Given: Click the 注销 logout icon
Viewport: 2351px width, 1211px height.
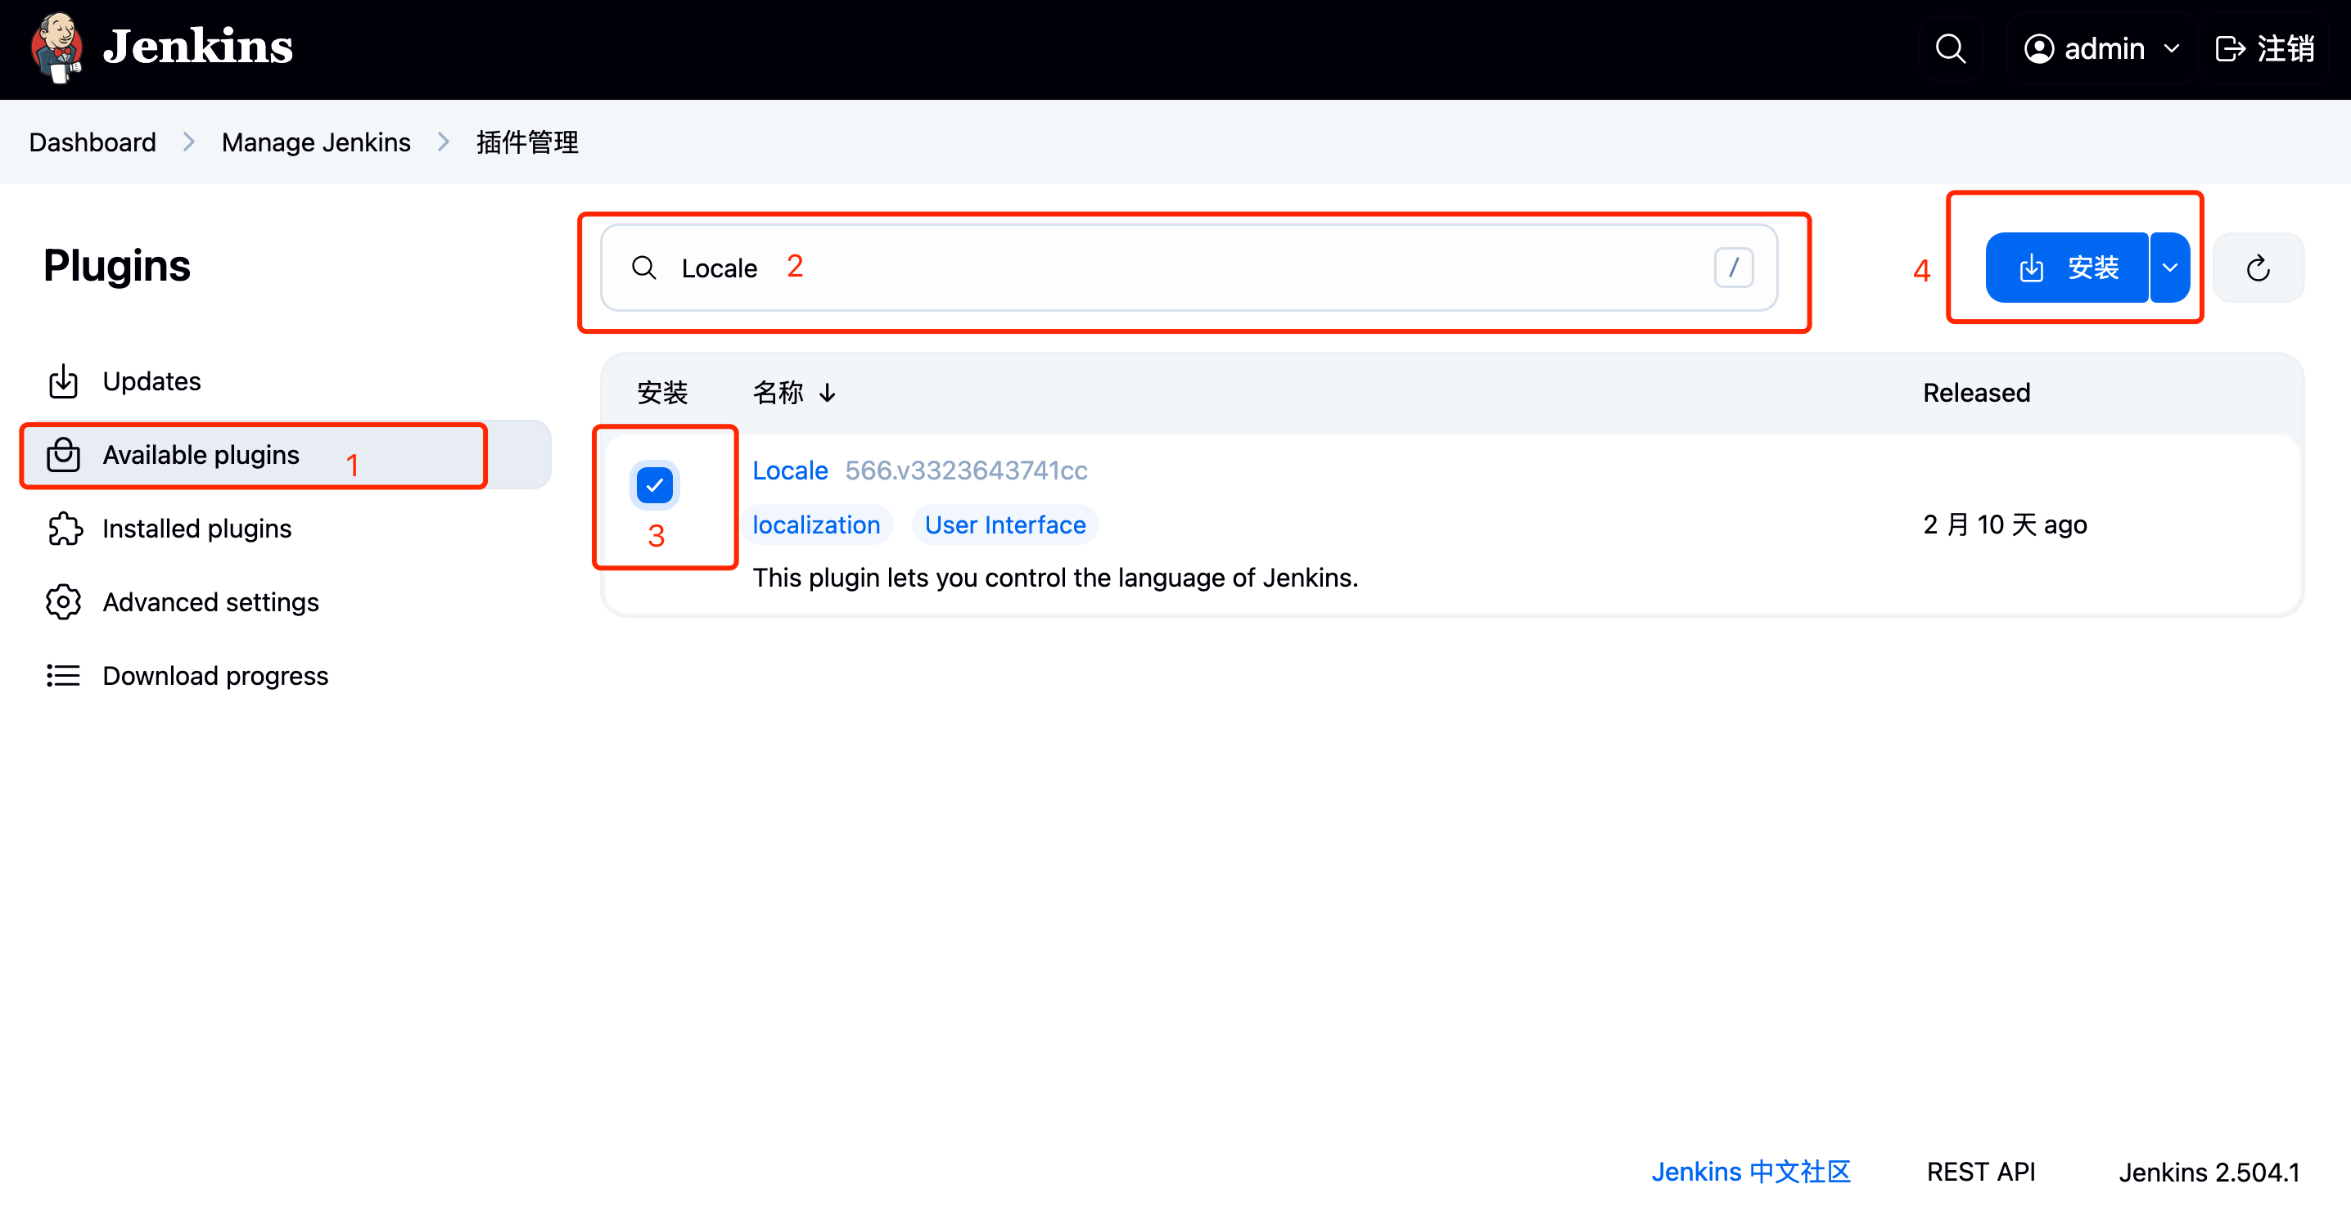Looking at the screenshot, I should [2230, 48].
